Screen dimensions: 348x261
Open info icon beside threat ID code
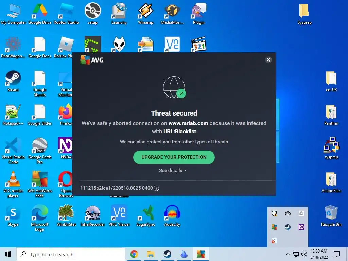(156, 188)
